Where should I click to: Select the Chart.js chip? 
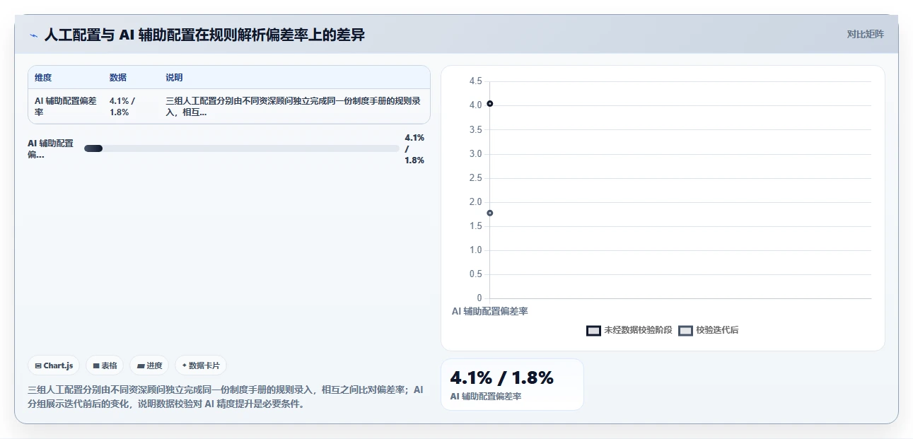[54, 365]
